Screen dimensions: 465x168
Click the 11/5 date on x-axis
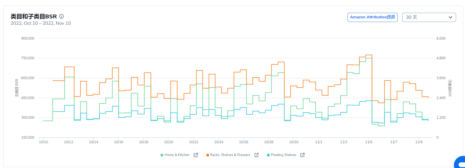[369, 142]
